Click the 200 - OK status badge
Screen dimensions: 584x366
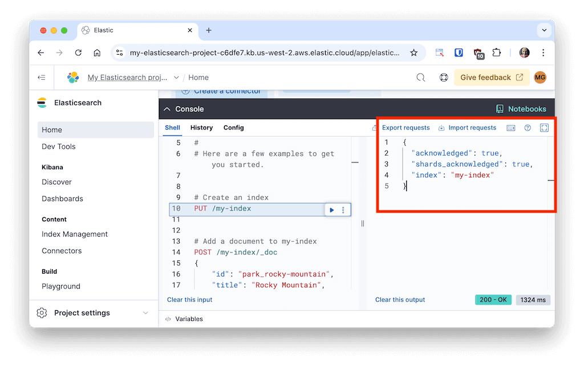coord(493,299)
